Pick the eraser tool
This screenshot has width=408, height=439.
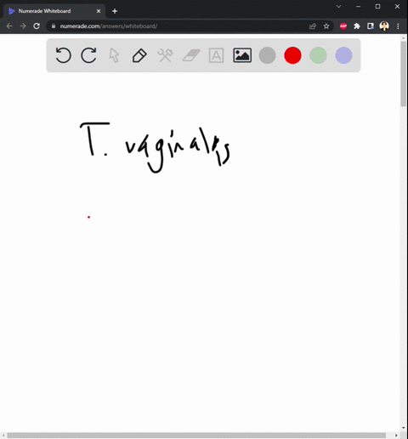coord(191,55)
